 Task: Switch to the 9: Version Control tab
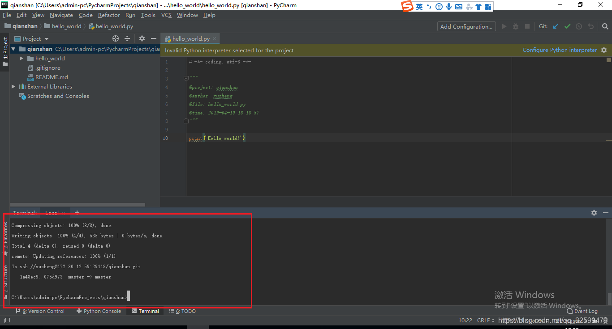coord(40,311)
